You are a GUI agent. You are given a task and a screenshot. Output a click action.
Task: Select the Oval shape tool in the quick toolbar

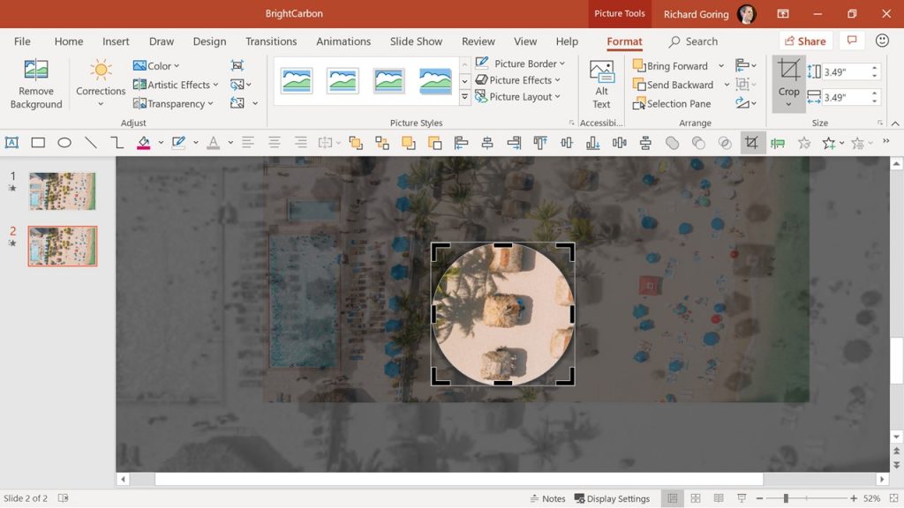[x=64, y=142]
